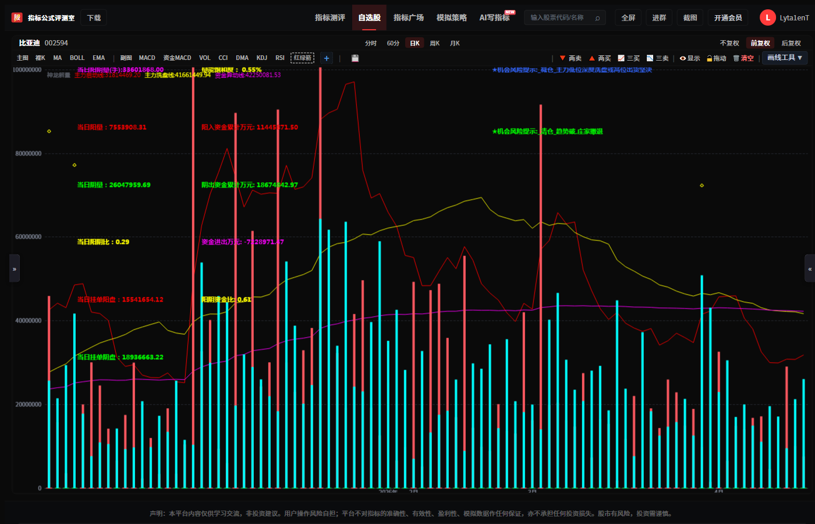Click the 当日挂单阳盘：18936663.22 label

pos(121,357)
